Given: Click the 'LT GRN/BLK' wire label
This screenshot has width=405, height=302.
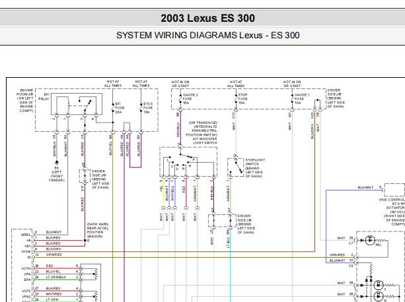Looking at the screenshot, I should 55,277.
